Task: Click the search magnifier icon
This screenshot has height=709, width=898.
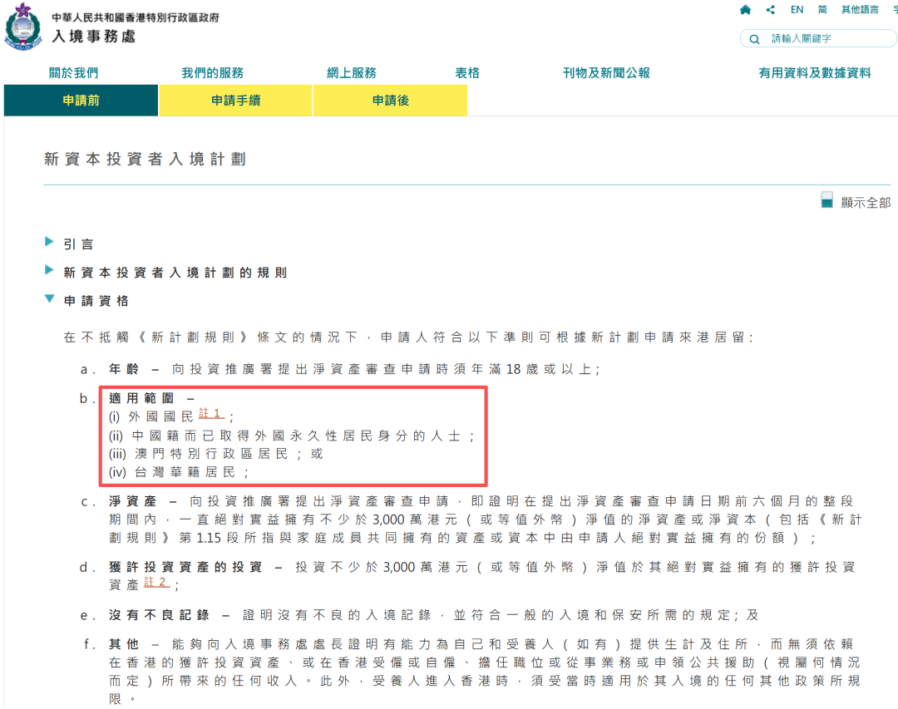Action: tap(755, 39)
